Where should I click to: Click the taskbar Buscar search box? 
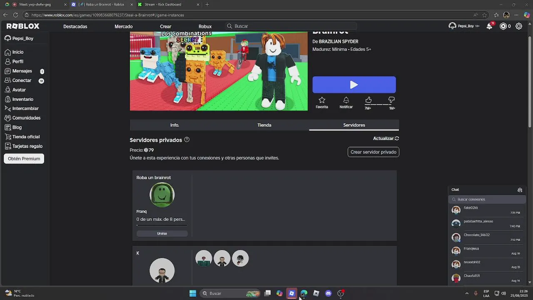click(230, 293)
